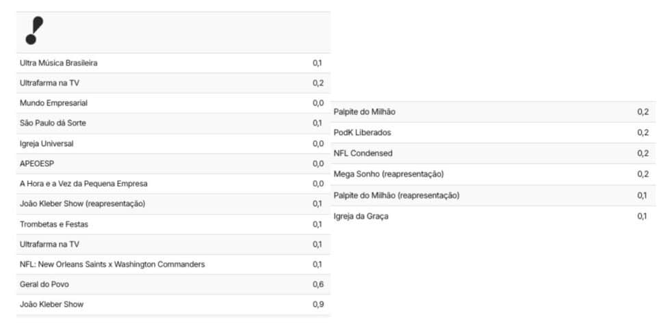
Task: Open the Igreja Universal row
Action: click(x=173, y=143)
